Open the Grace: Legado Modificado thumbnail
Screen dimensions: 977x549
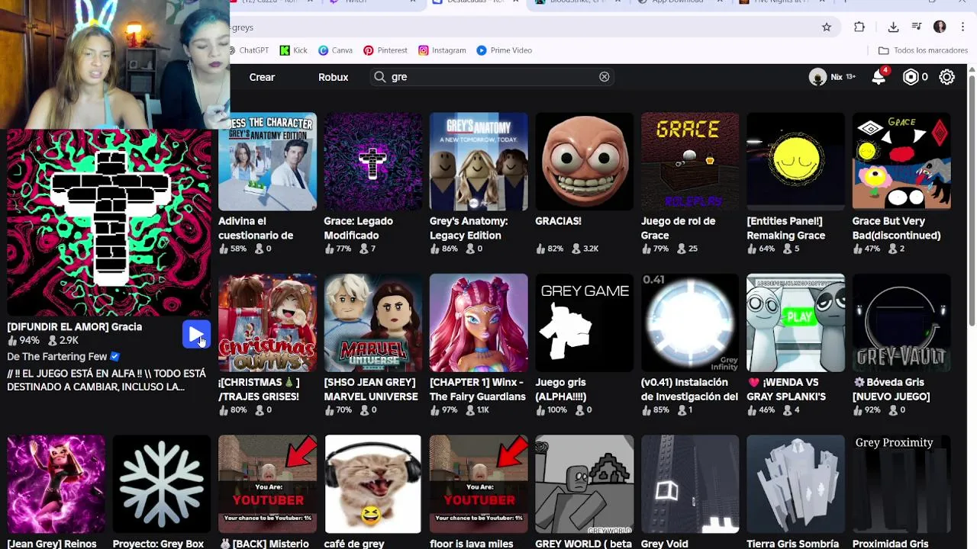click(x=372, y=162)
